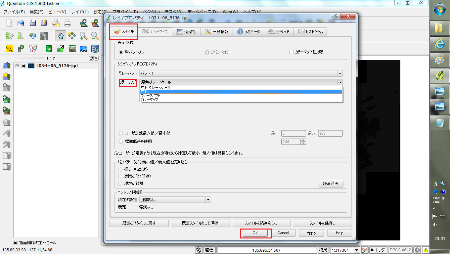The height and width of the screenshot is (254, 450).
Task: Float the レイヤ panel with its undock icon
Action: 92,58
